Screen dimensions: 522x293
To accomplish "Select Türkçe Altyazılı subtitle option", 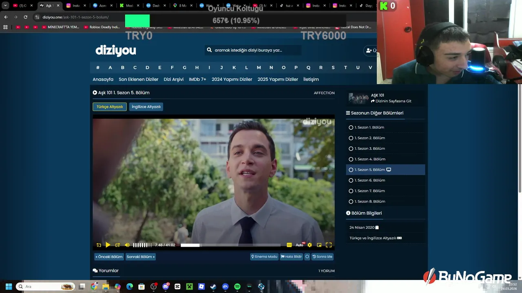I will click(x=110, y=107).
